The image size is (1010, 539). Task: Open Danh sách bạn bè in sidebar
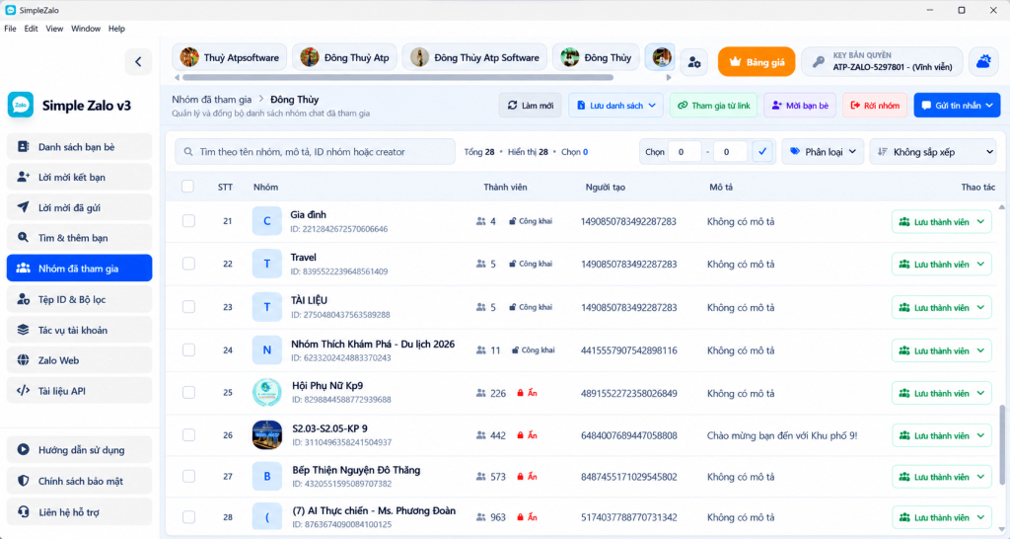pyautogui.click(x=79, y=147)
